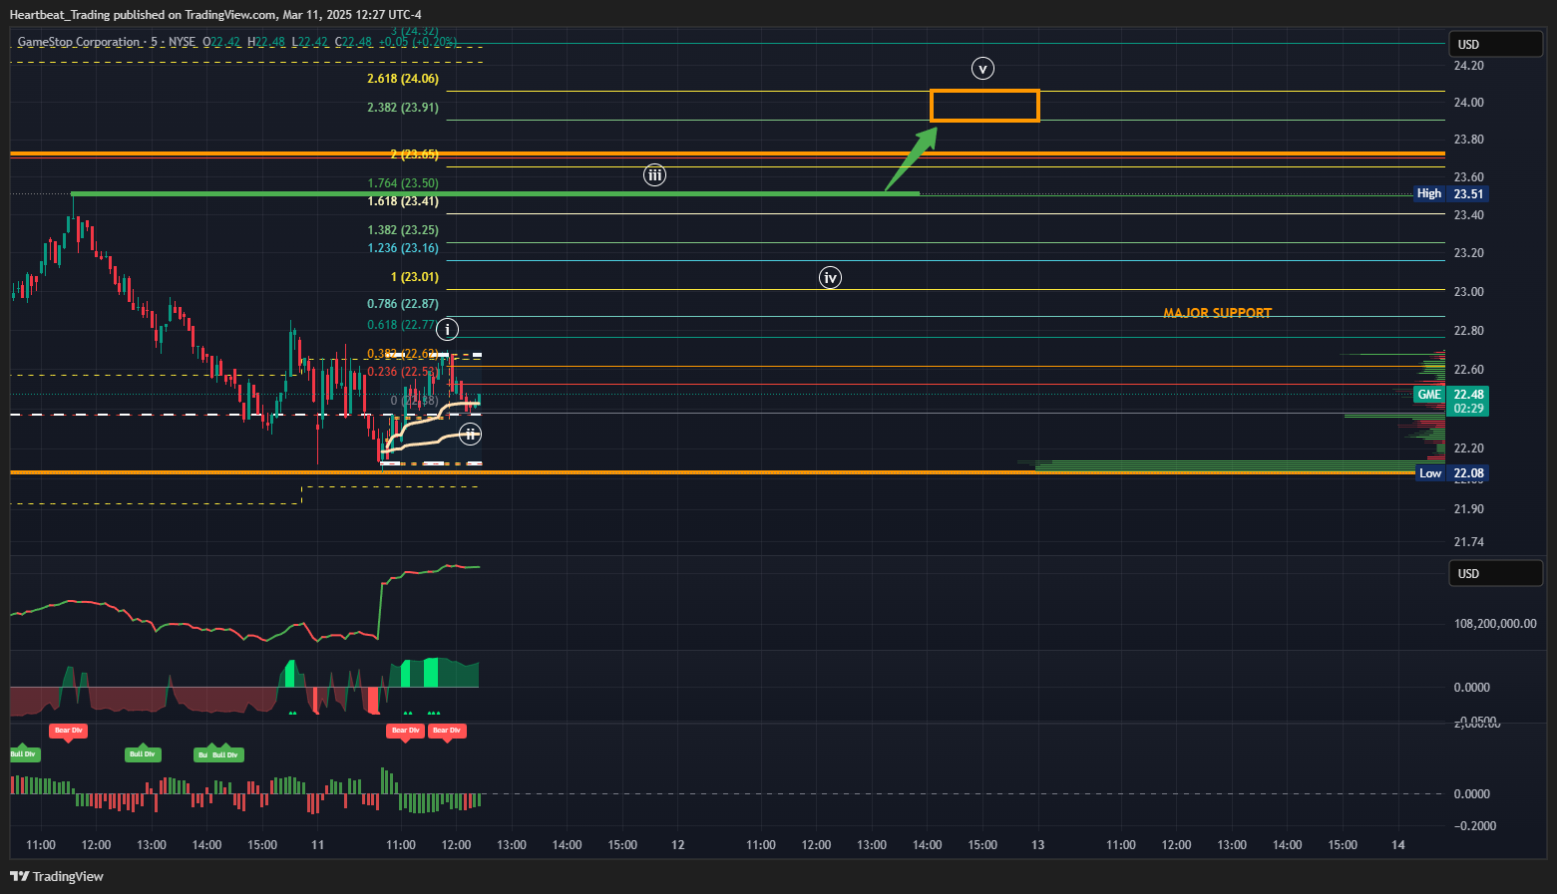The width and height of the screenshot is (1557, 894).
Task: Click the 0.786 (22.87) Fibonacci label
Action: (x=403, y=304)
